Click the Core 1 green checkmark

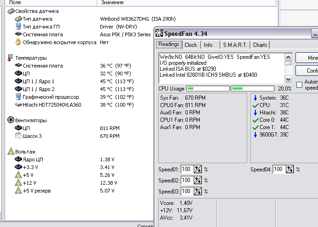[255, 127]
